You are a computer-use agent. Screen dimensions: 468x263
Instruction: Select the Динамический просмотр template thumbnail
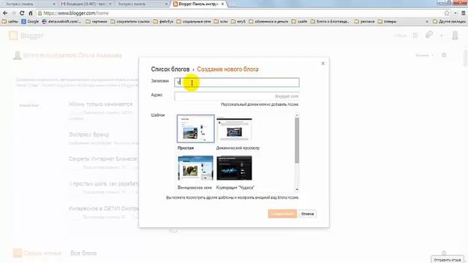tap(234, 129)
